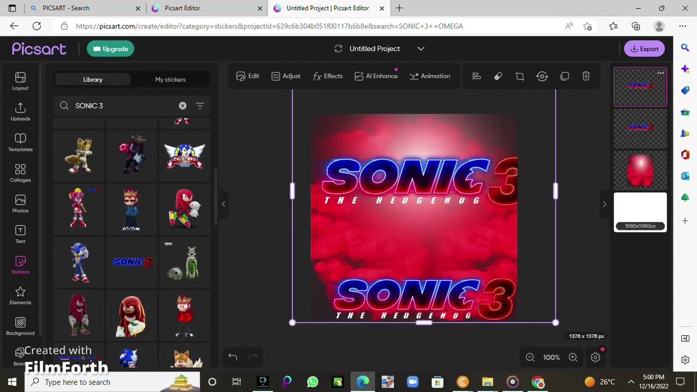Select the top SONIC 3 logo layer
697x392 pixels.
tap(640, 87)
